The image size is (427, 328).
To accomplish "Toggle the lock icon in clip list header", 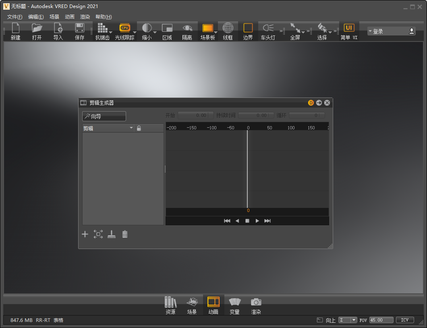I will pyautogui.click(x=139, y=128).
